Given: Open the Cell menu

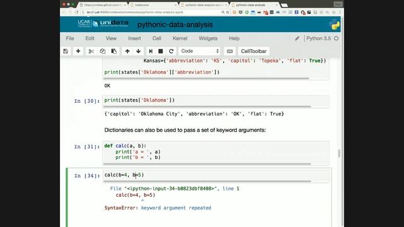Looking at the screenshot, I should (157, 38).
